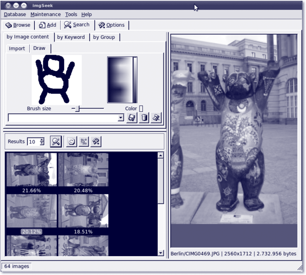
Task: Click the results list scroll down arrow
Action: [x=161, y=253]
